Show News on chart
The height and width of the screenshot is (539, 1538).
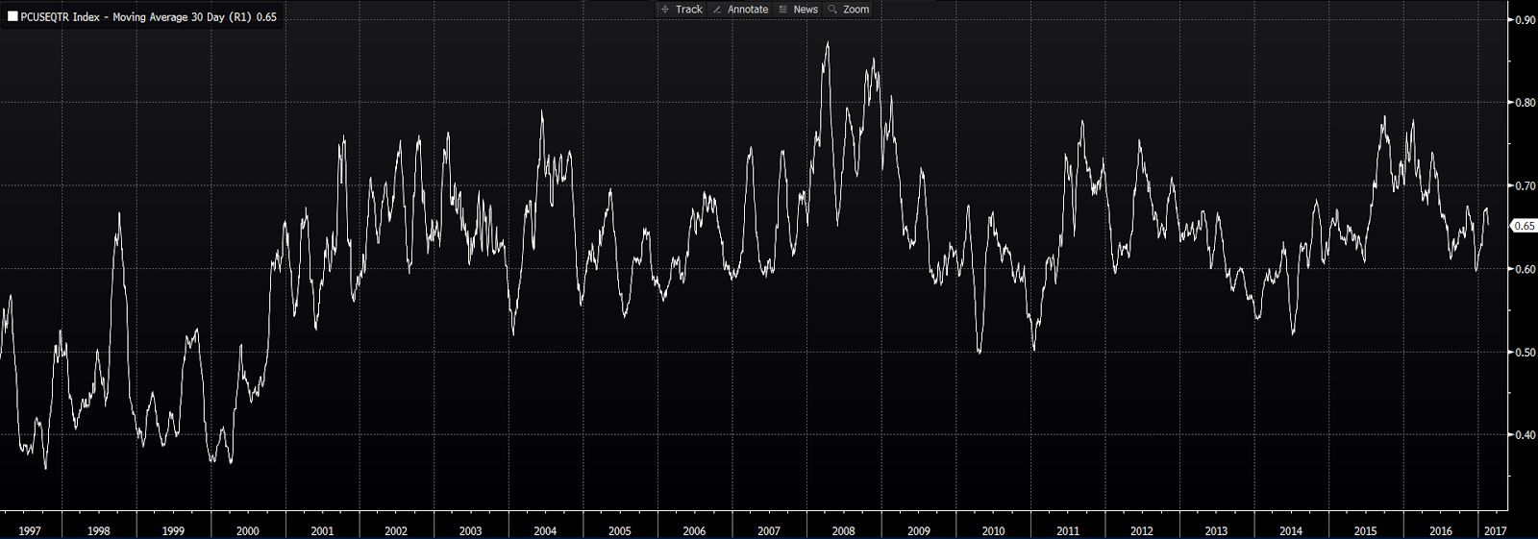806,9
